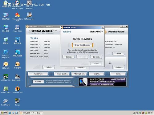Click Internet Explorer quick launch icon in taskbar
This screenshot has width=154, height=115.
[x=10, y=113]
